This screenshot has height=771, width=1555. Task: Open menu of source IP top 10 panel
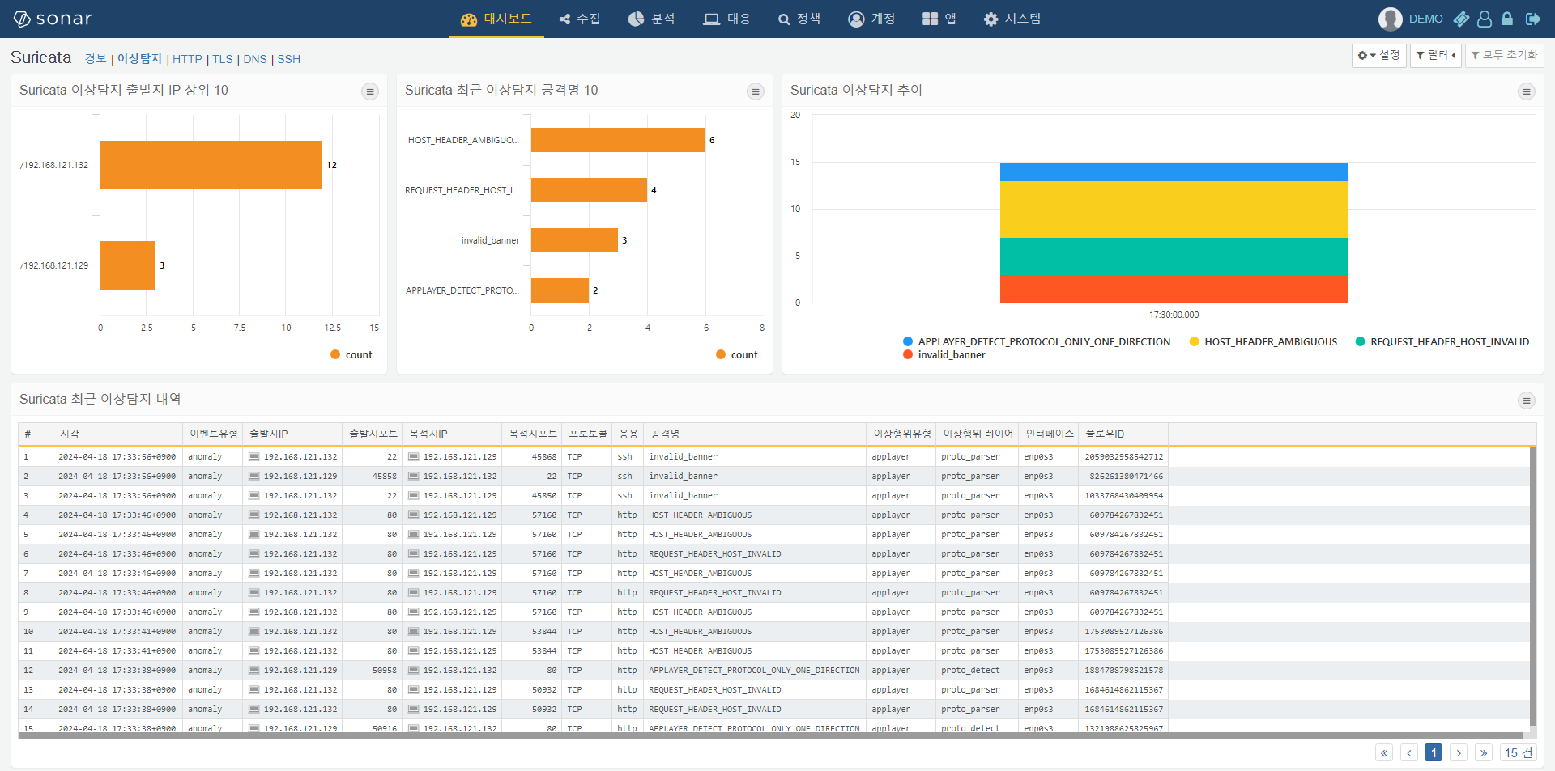tap(370, 91)
